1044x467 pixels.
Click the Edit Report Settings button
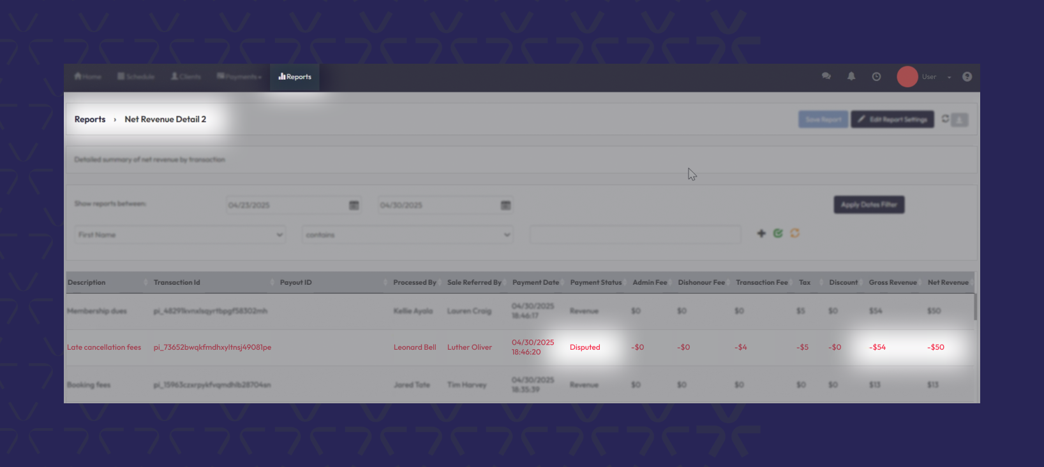(891, 119)
